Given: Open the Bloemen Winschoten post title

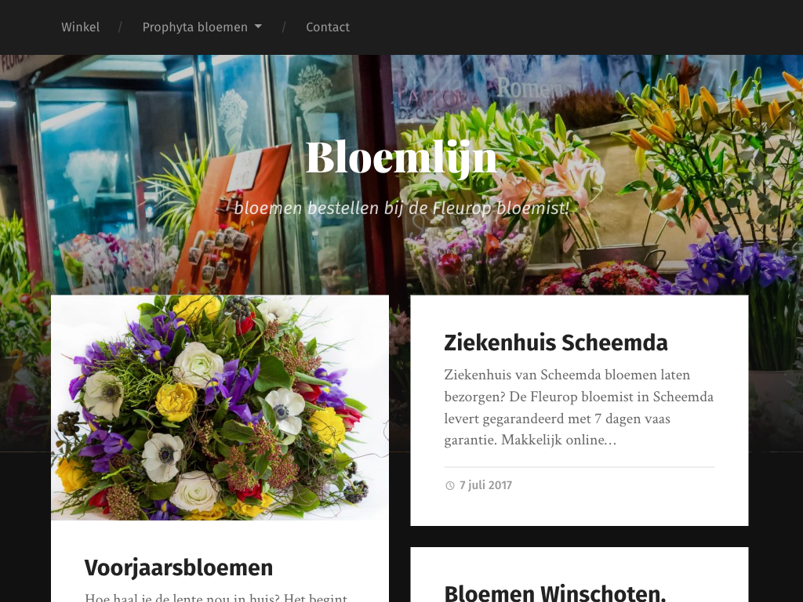Looking at the screenshot, I should [x=555, y=593].
